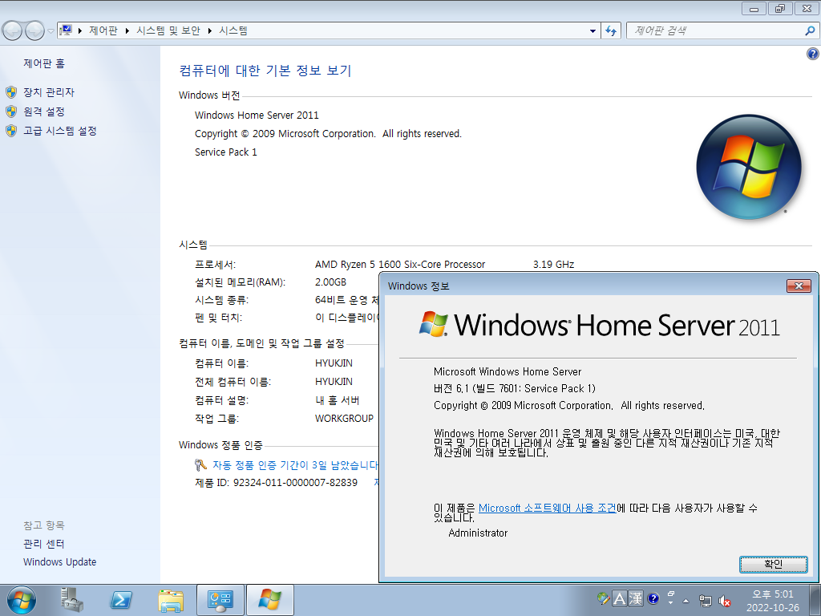The height and width of the screenshot is (616, 821).
Task: Open Windows Update link in sidebar
Action: (59, 562)
